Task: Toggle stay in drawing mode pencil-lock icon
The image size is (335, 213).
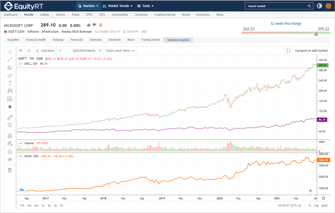Action: pyautogui.click(x=10, y=144)
